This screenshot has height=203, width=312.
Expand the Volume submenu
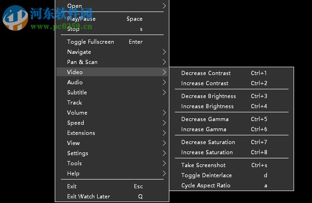coord(77,113)
